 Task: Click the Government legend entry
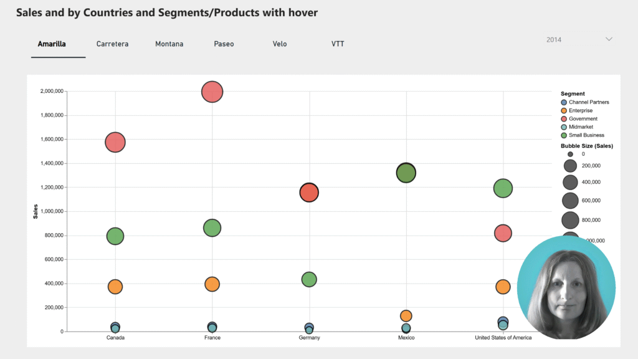click(x=583, y=118)
